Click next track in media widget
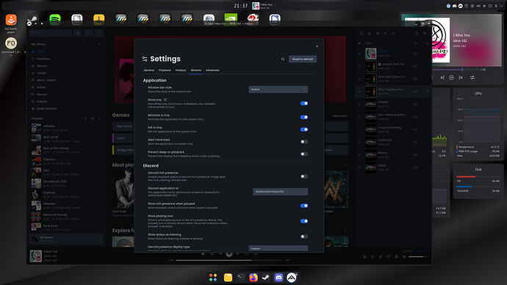507x285 pixels. click(461, 78)
